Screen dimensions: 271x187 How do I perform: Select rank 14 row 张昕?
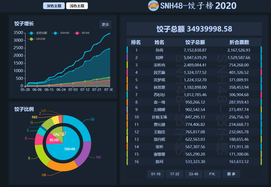coord(194,147)
